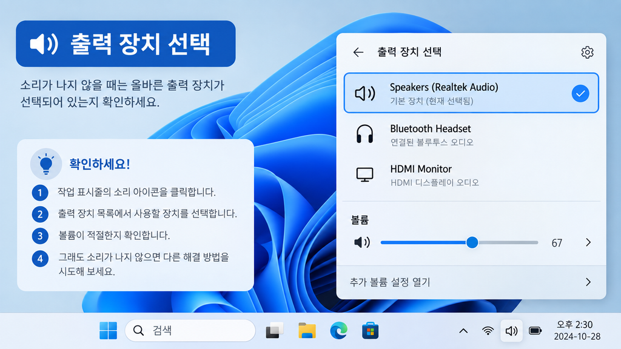Click the lightbulb icon beside 확인하세요!
The image size is (621, 349).
click(46, 164)
